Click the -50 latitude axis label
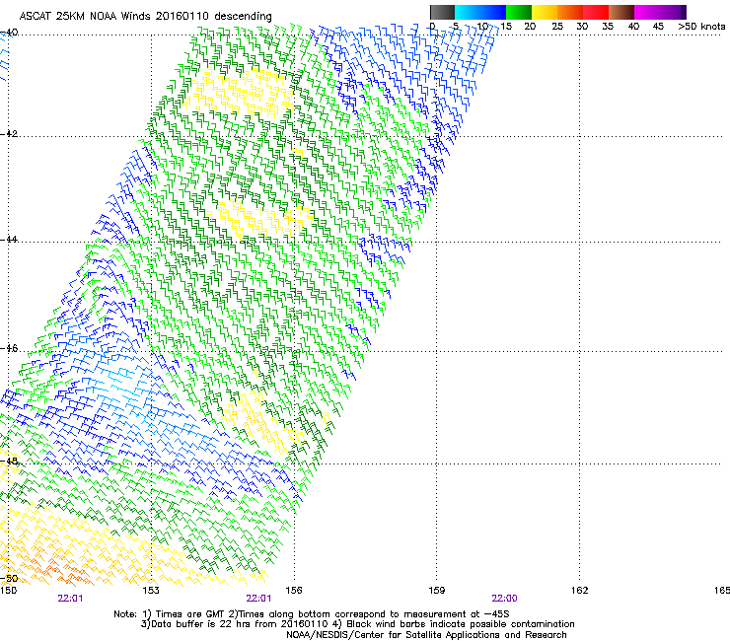730x641 pixels. (9, 578)
